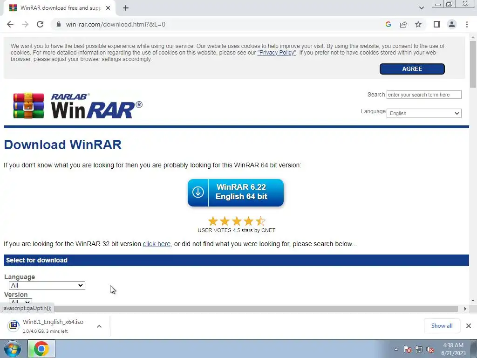Click the horizontal scrollbar right arrow
477x358 pixels.
(x=465, y=309)
